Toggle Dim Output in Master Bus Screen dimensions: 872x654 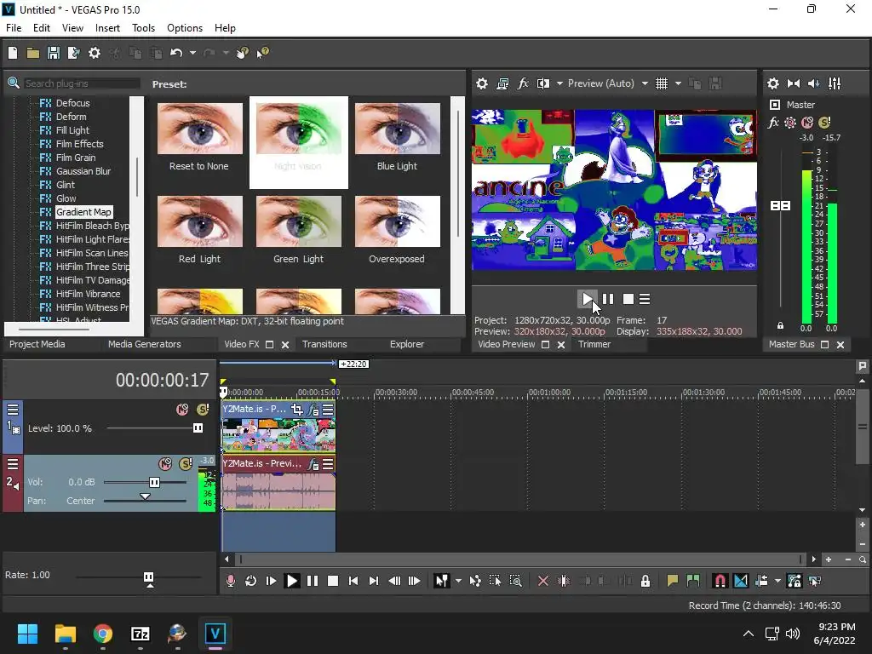coord(813,83)
